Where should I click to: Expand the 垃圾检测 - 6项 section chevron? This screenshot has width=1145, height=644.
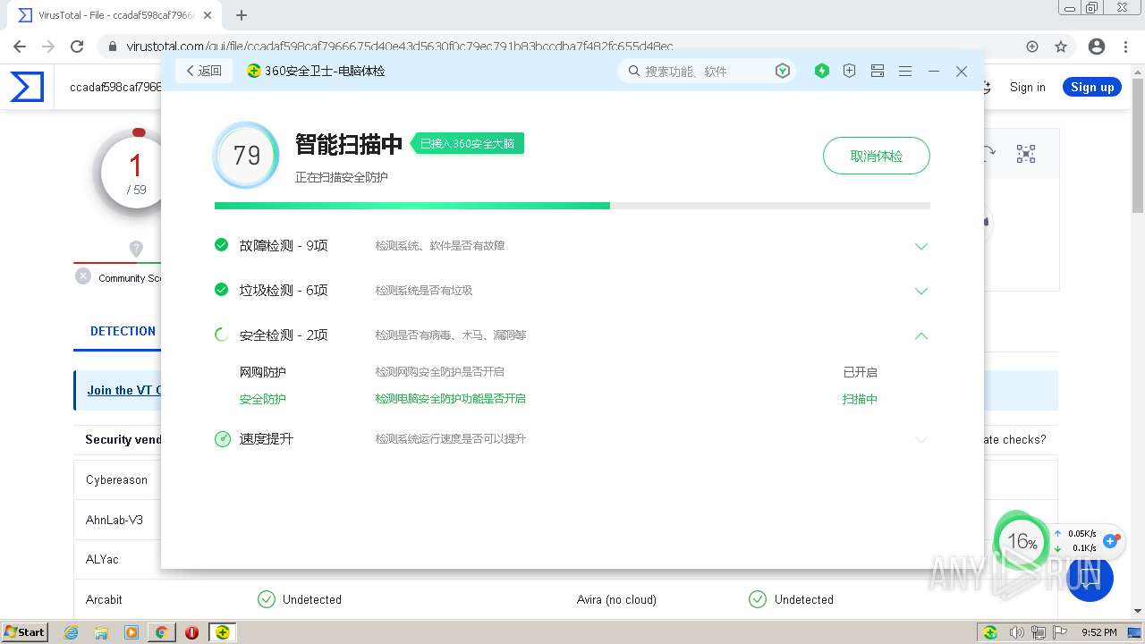pos(921,291)
